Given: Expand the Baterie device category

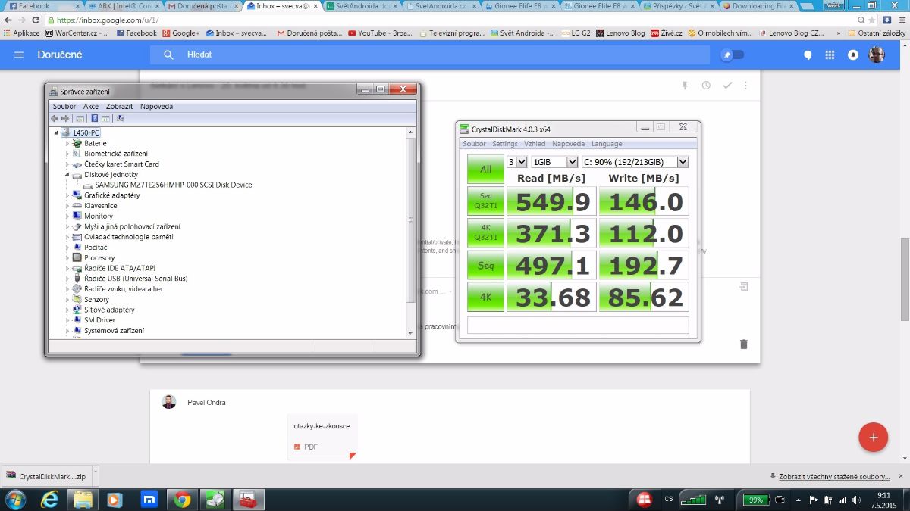Looking at the screenshot, I should pos(67,143).
